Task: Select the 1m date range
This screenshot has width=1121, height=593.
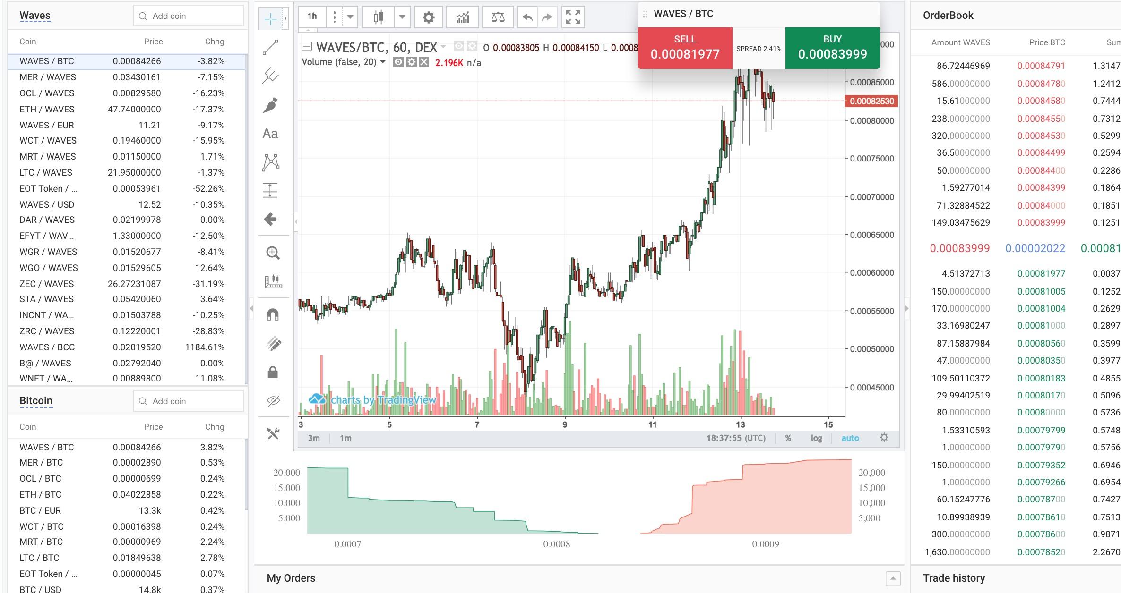Action: pos(345,438)
